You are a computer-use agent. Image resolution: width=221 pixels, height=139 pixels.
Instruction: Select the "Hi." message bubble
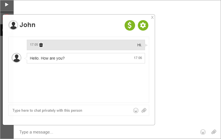point(86,45)
